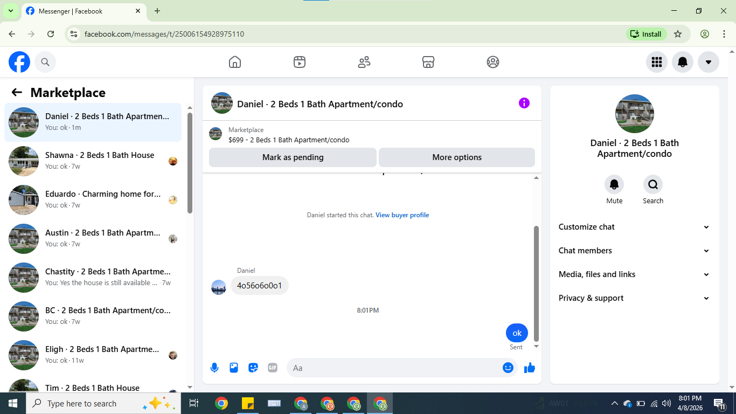Open the Austin apartment conversation
The height and width of the screenshot is (414, 736).
[x=93, y=239]
